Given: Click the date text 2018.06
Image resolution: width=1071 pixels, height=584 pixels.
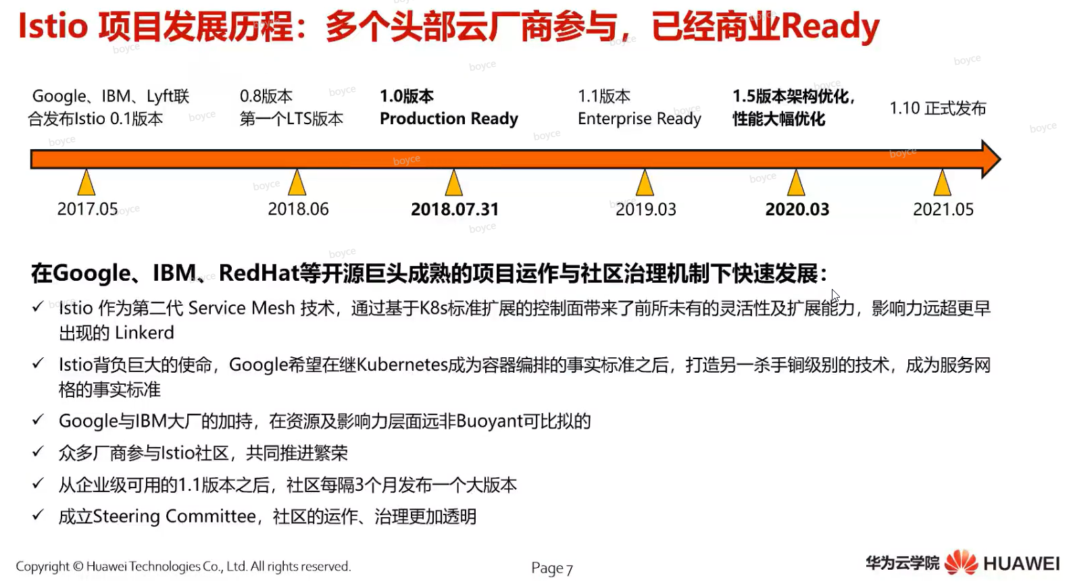Looking at the screenshot, I should pyautogui.click(x=298, y=209).
